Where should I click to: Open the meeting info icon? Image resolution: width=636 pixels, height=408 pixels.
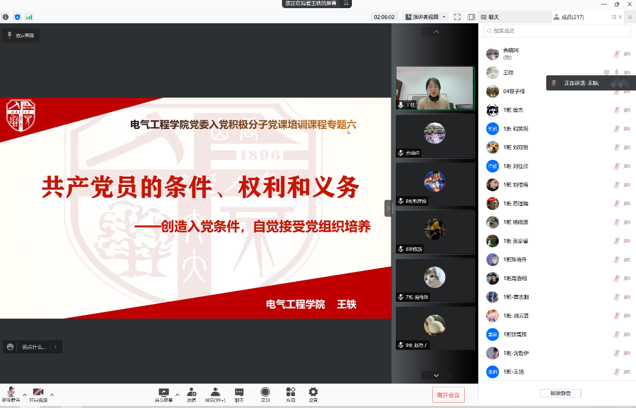point(6,17)
